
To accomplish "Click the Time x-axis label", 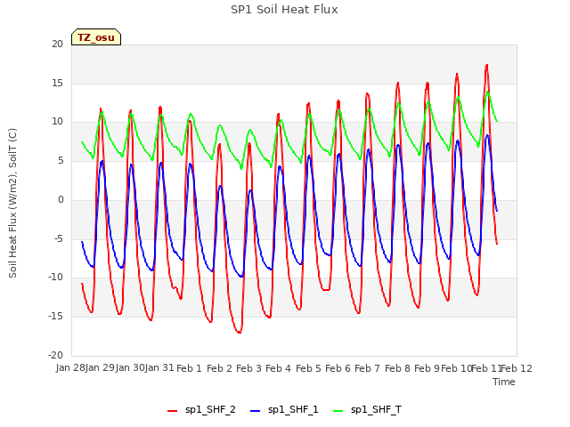I will 504,382.
